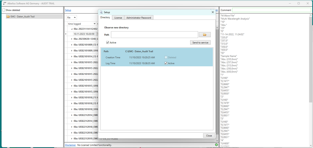Expand the file: UEB2101018_F1 H group
This screenshot has width=313, height=148.
point(72,98)
